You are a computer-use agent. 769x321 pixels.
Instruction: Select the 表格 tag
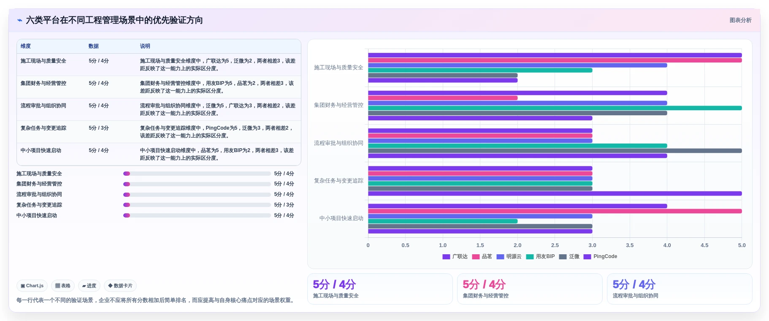click(x=63, y=286)
